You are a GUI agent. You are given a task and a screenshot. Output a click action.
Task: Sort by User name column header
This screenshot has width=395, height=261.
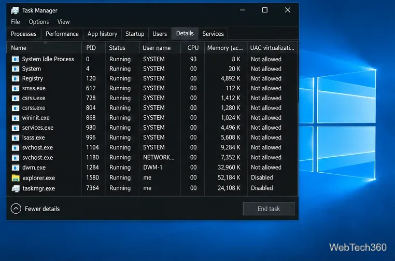(x=160, y=48)
